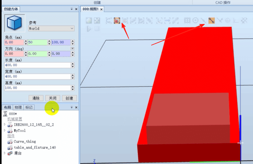Enable Snap Gravity mode
The width and height of the screenshot is (253, 164).
pos(228,20)
